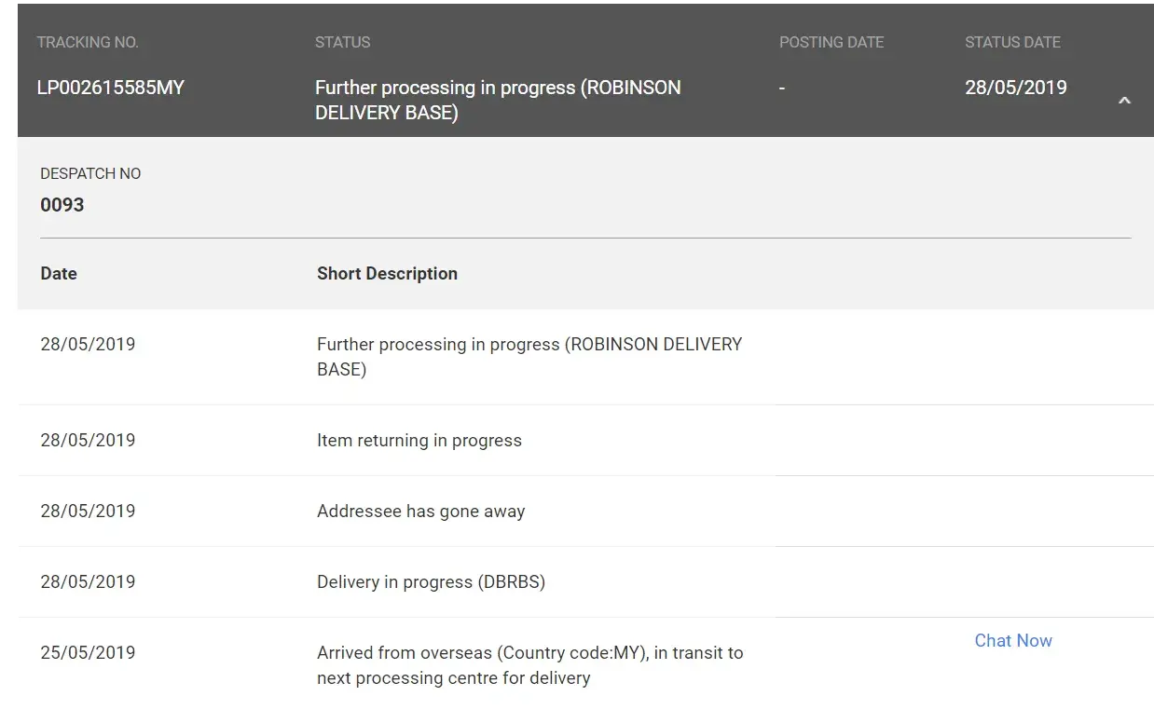
Task: Click the header status text mentioning ROBINSON
Action: coord(498,100)
